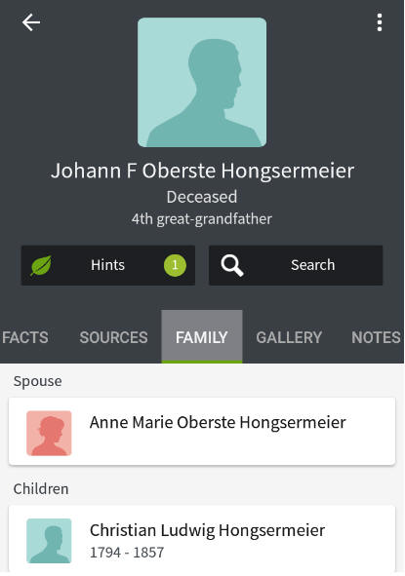Tap the Search button
Viewport: 405px width, 576px height.
(x=296, y=265)
